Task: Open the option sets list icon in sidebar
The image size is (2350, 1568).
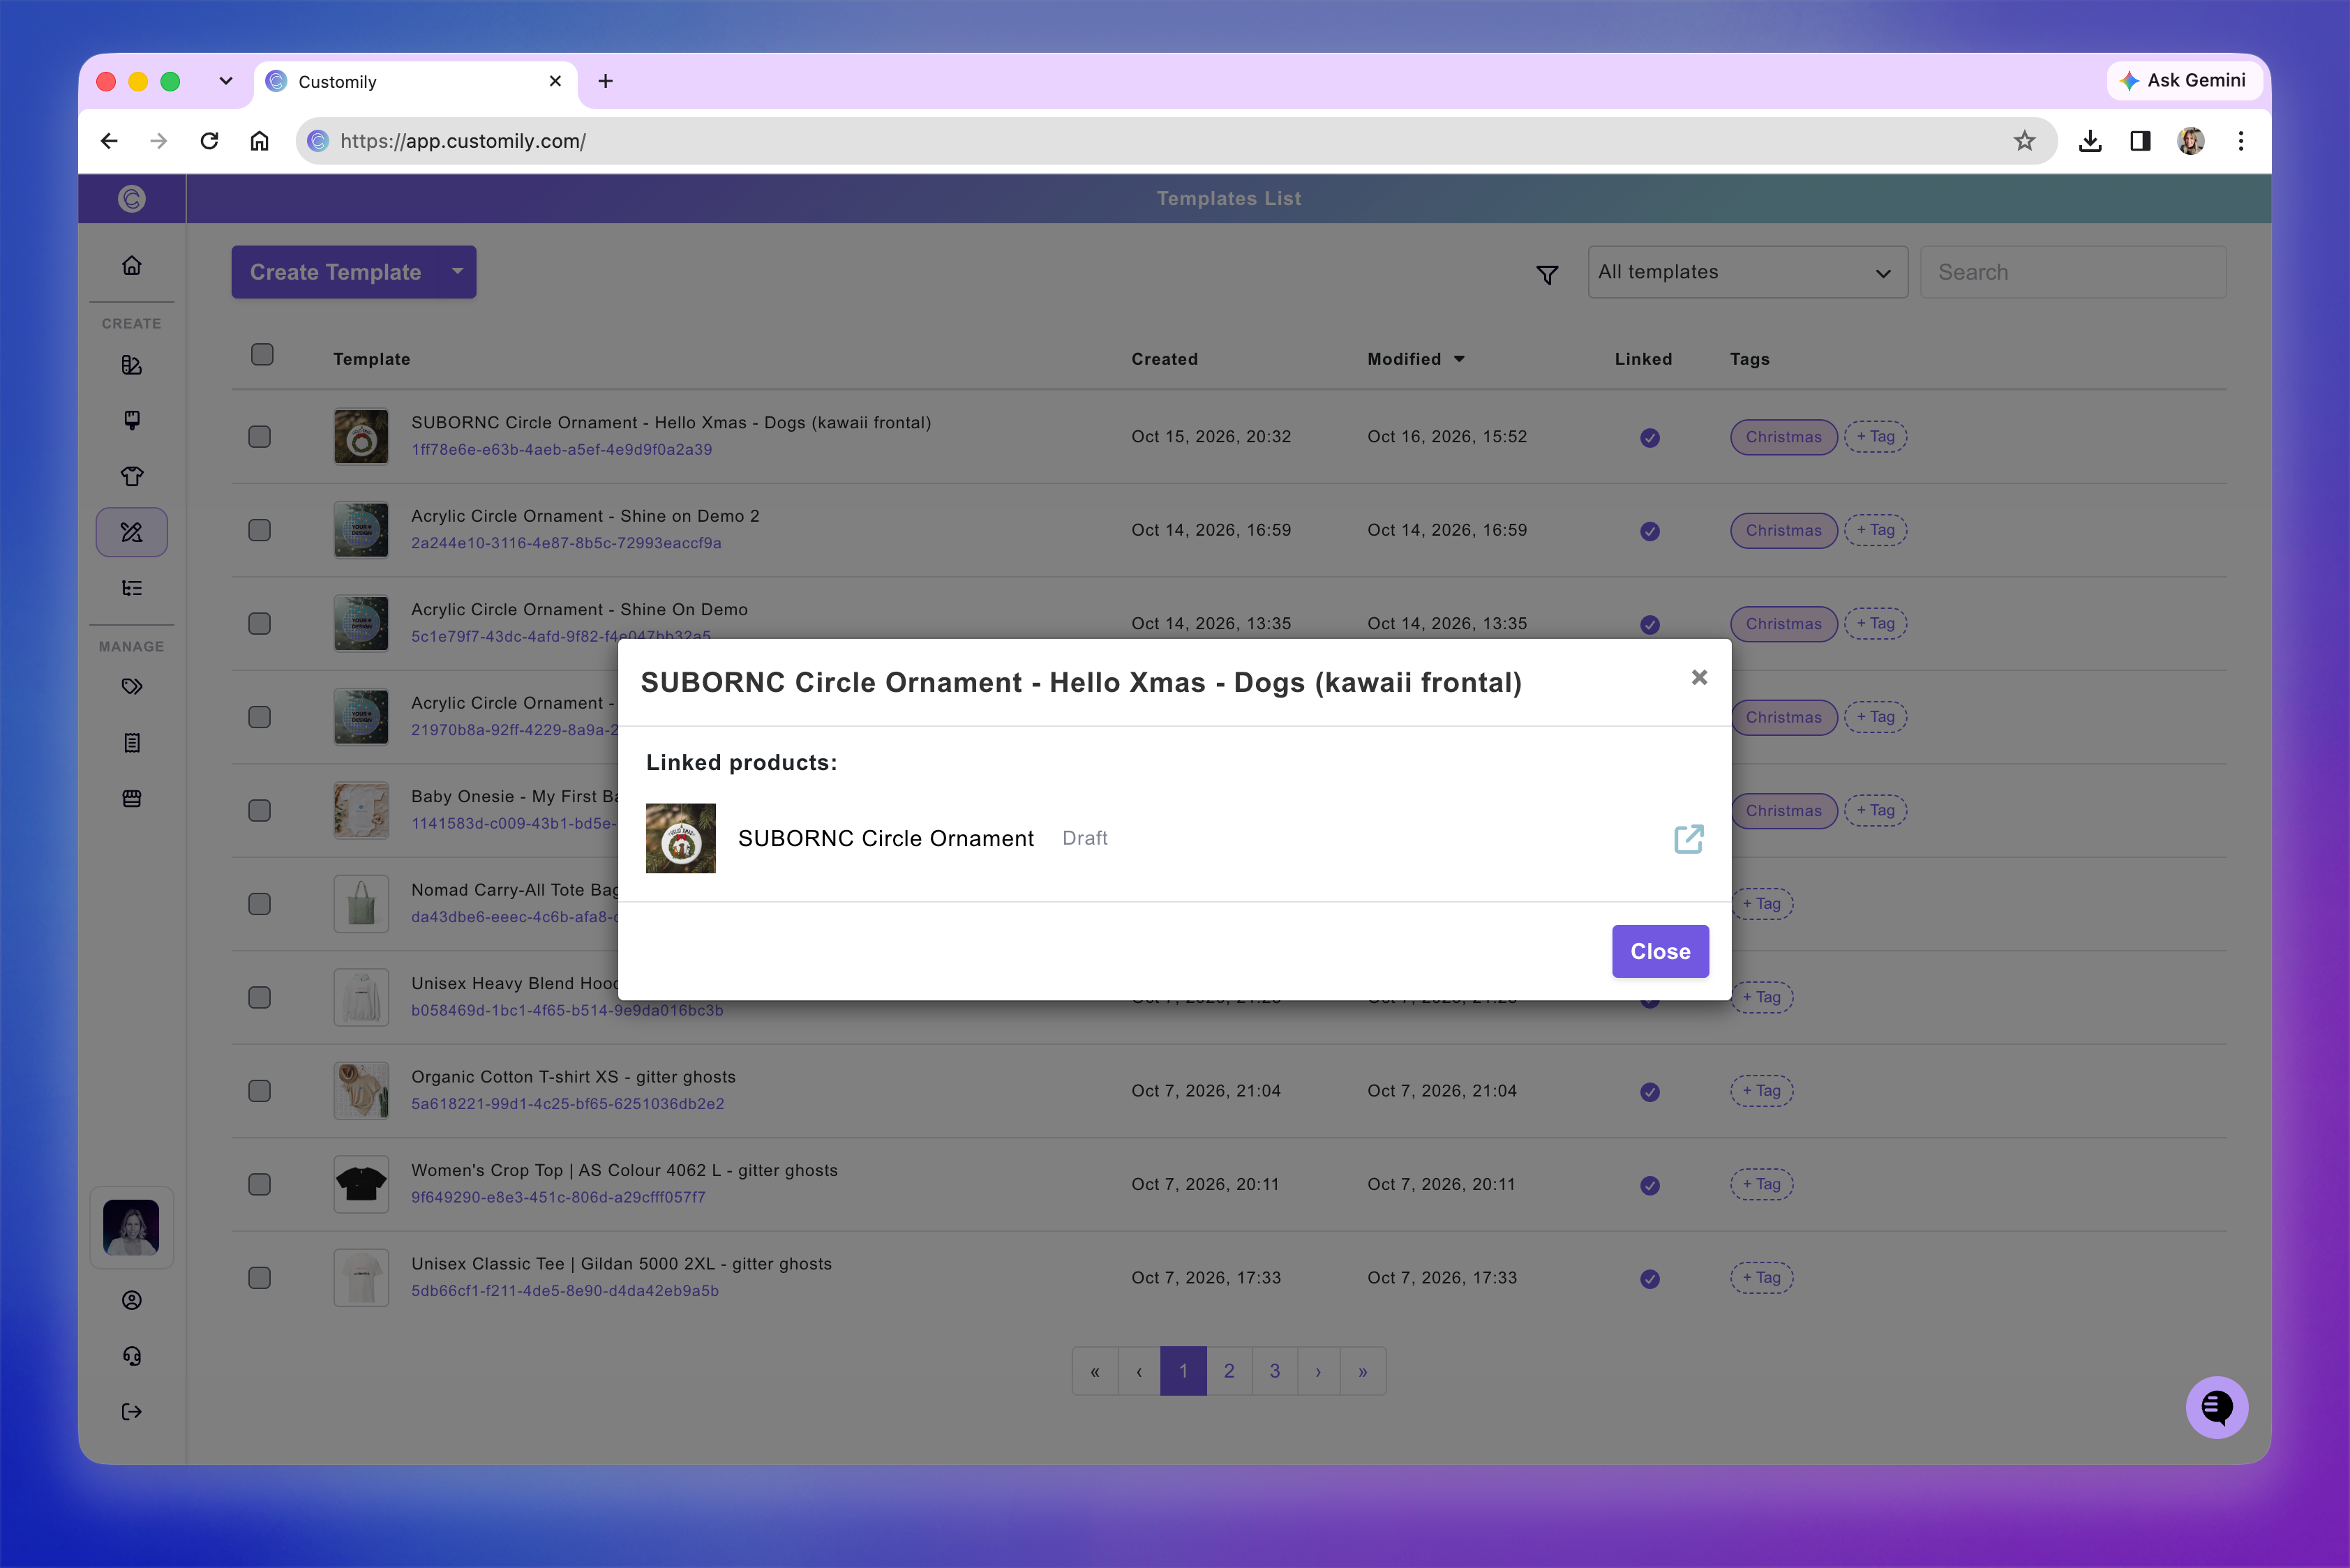Action: pos(131,588)
